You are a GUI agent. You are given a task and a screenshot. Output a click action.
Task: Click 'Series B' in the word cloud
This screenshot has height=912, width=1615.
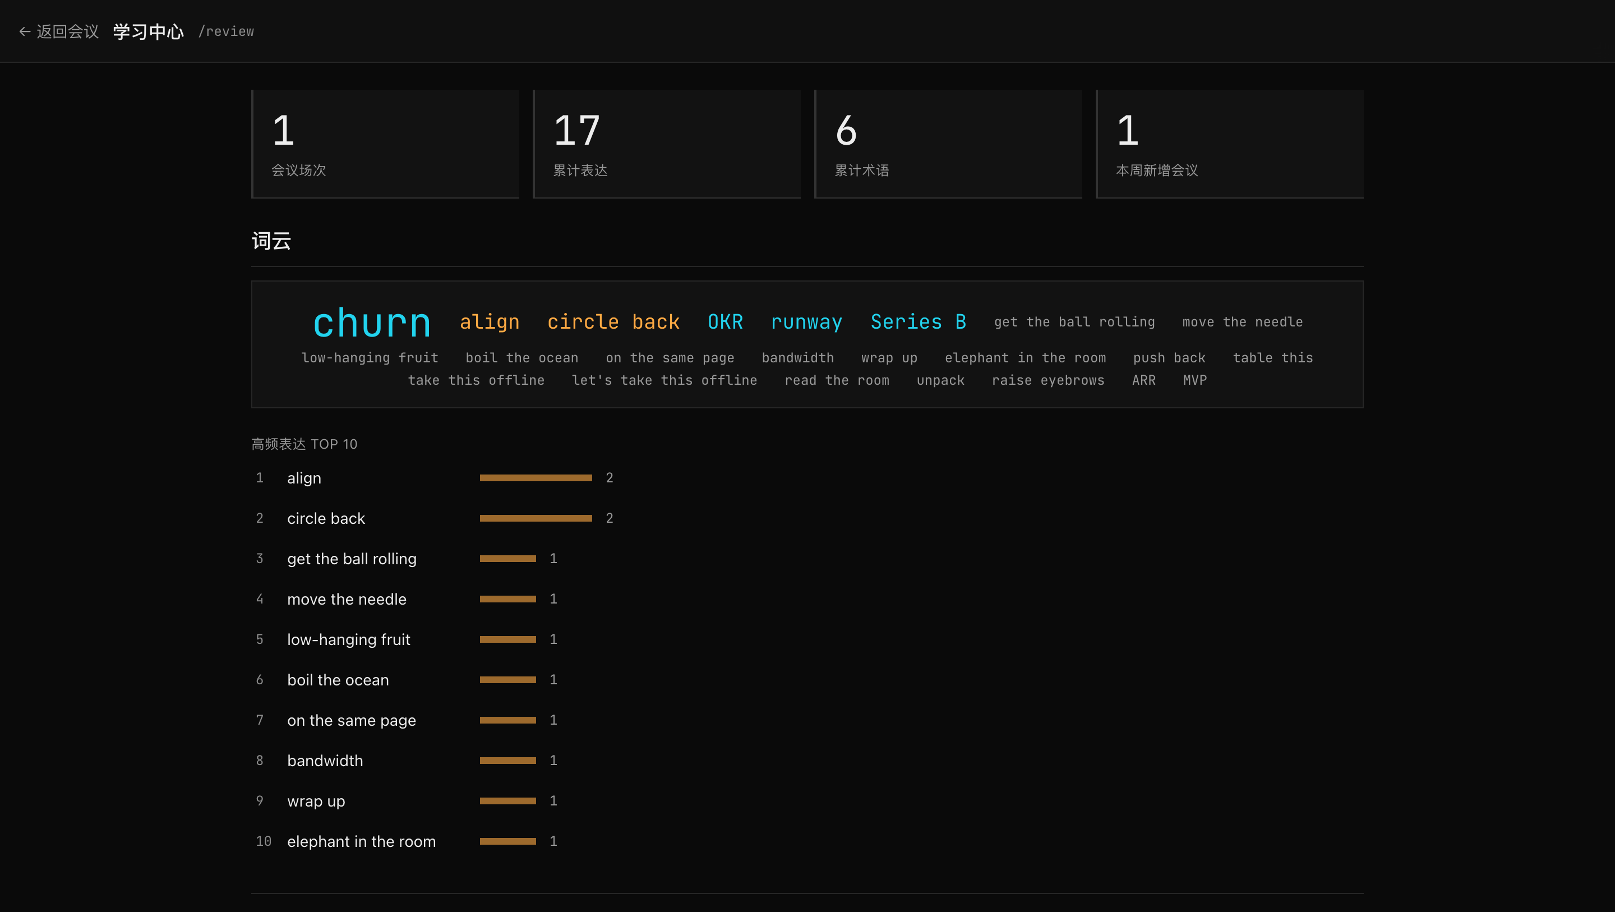pyautogui.click(x=919, y=322)
